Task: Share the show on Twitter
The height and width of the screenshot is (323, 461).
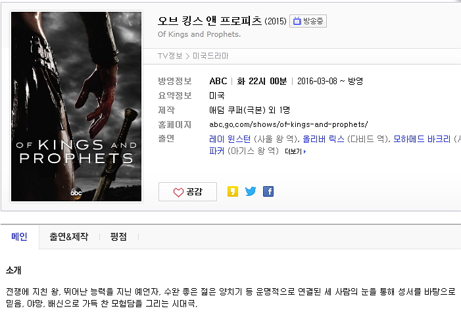Action: pyautogui.click(x=251, y=191)
